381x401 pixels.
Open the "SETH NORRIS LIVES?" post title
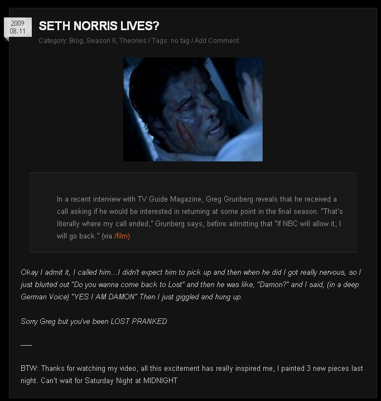(x=99, y=26)
